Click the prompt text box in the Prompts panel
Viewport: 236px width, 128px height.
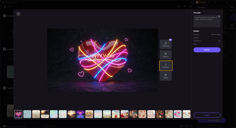(x=207, y=21)
